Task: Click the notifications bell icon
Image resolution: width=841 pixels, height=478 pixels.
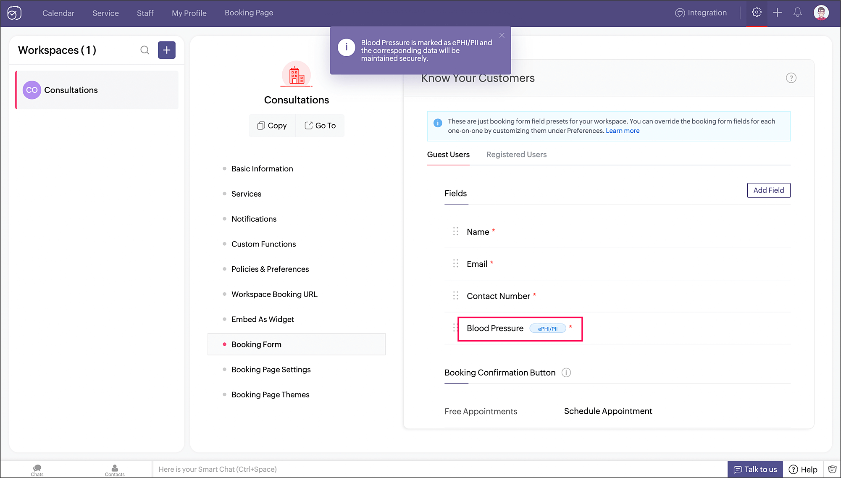Action: tap(797, 13)
